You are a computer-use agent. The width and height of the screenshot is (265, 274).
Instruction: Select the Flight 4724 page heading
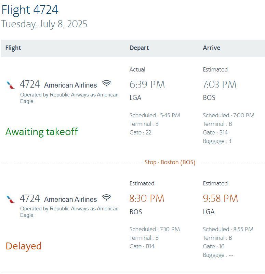click(x=30, y=10)
